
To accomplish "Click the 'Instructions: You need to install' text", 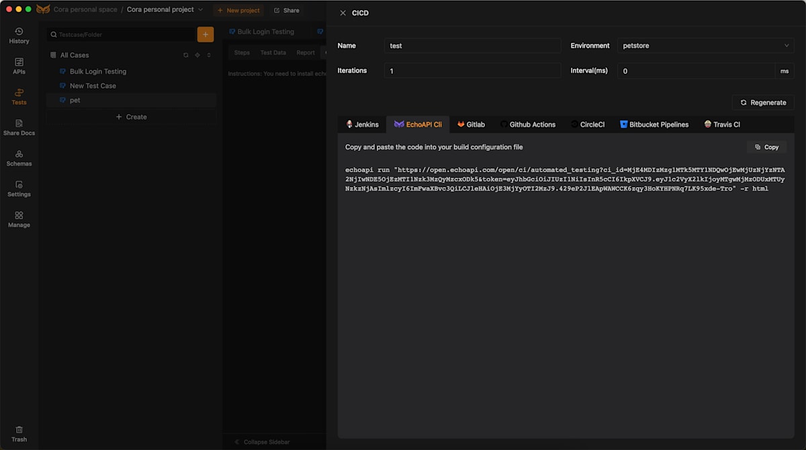I will tap(277, 74).
